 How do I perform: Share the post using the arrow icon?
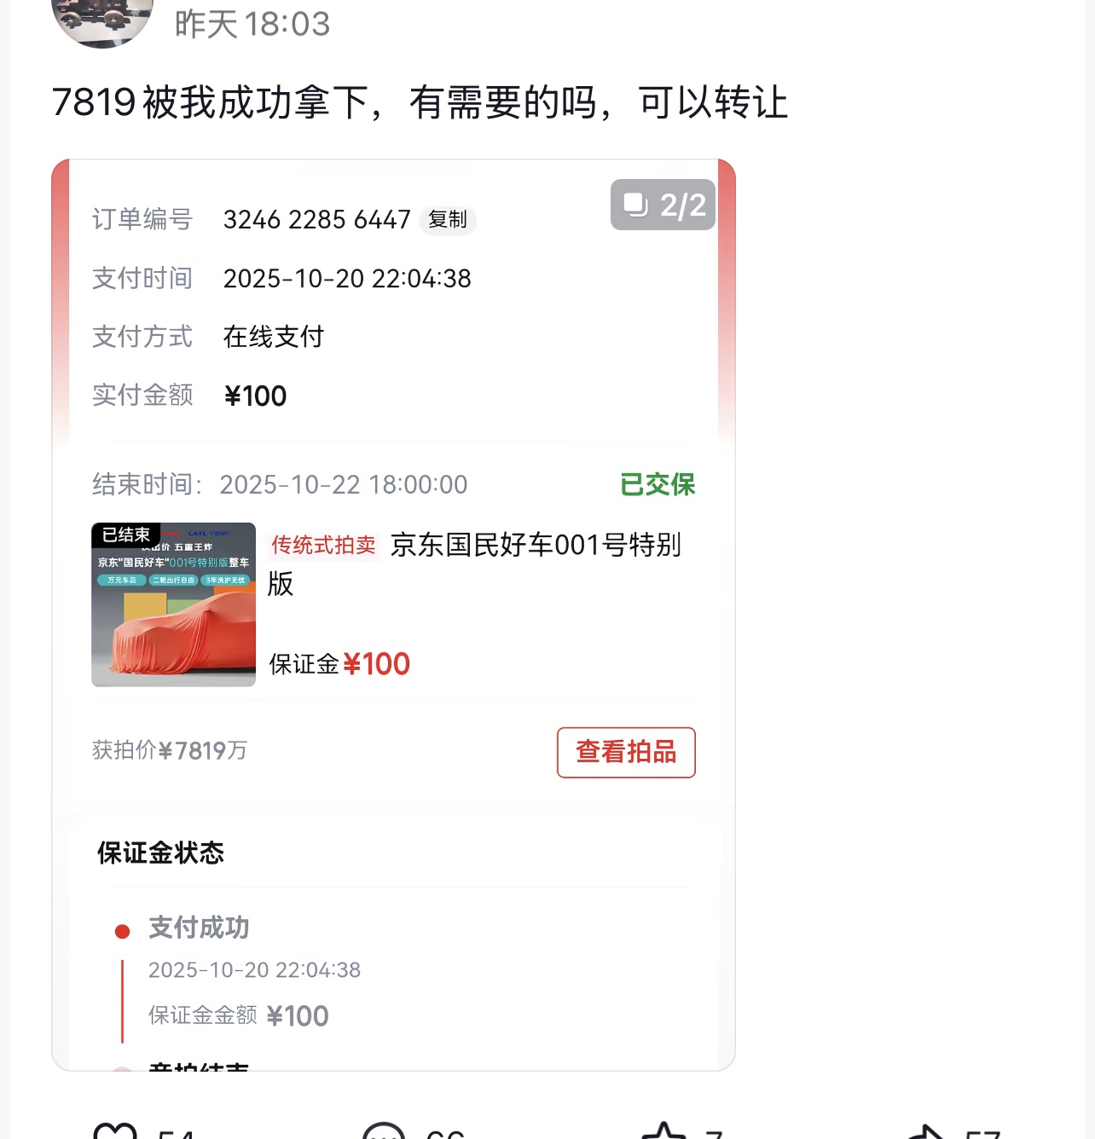927,1132
